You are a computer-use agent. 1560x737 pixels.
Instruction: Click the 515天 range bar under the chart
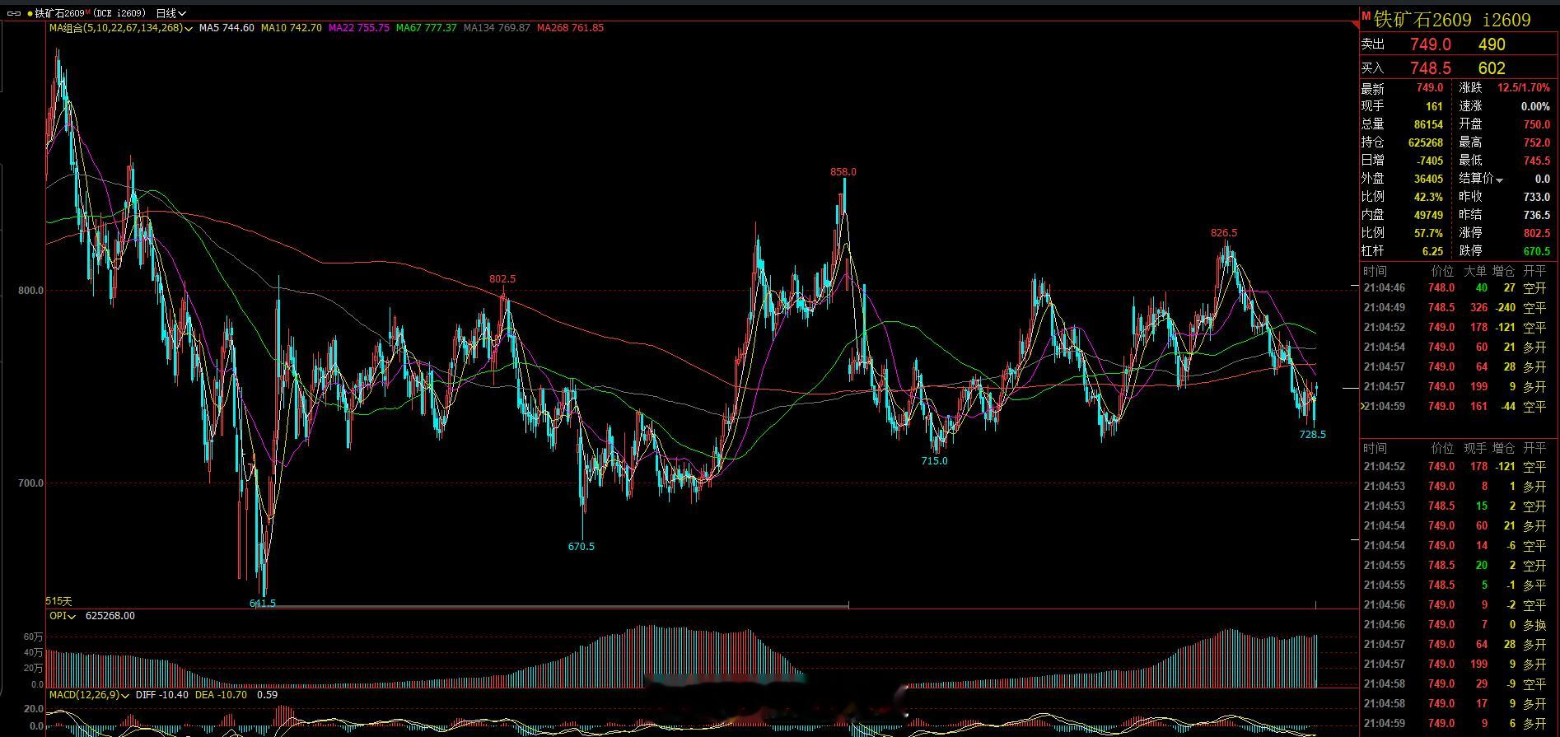pos(446,606)
